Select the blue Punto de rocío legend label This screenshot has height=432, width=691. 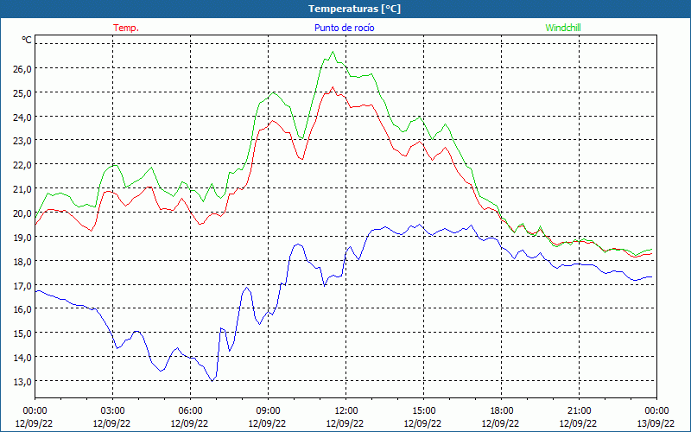pyautogui.click(x=344, y=28)
